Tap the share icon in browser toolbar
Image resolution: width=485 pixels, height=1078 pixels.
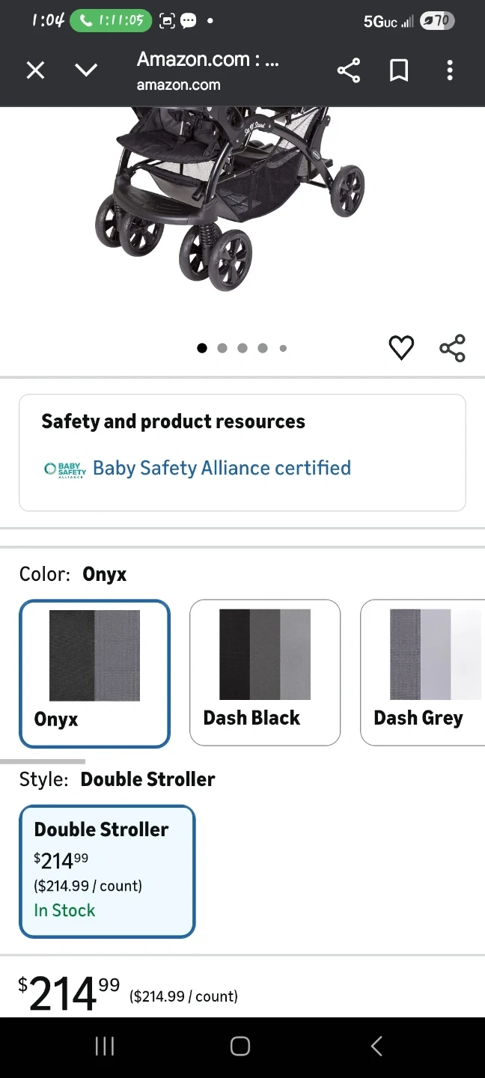pos(349,70)
